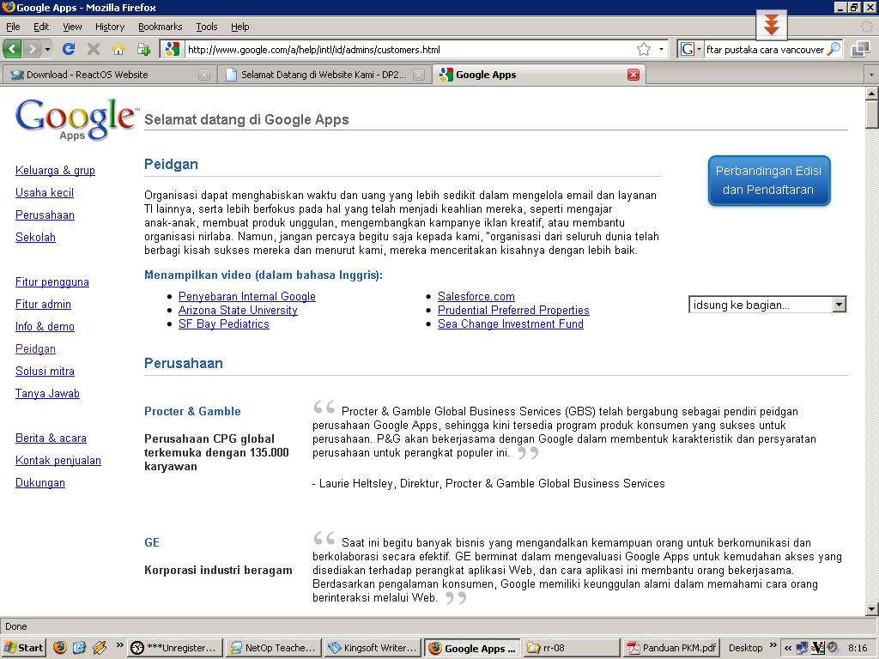Open the Perusahaan sidebar link

point(45,215)
